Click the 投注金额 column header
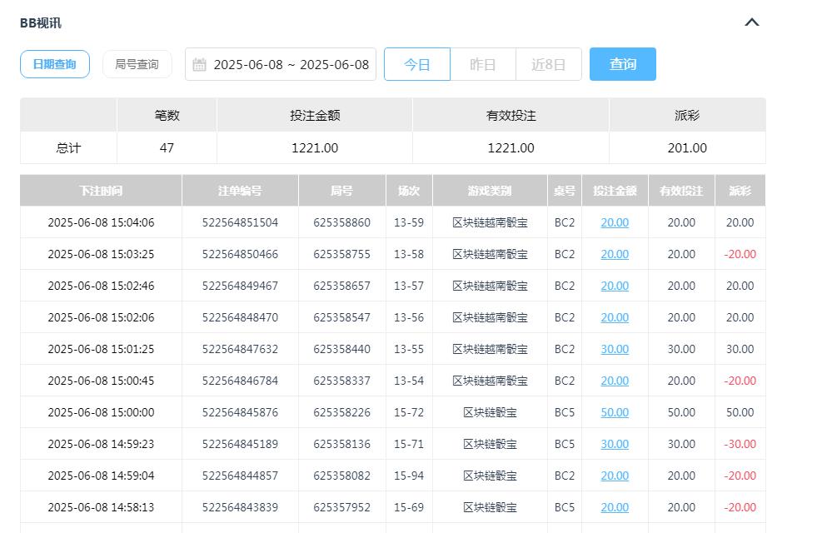Image resolution: width=817 pixels, height=533 pixels. [x=614, y=191]
